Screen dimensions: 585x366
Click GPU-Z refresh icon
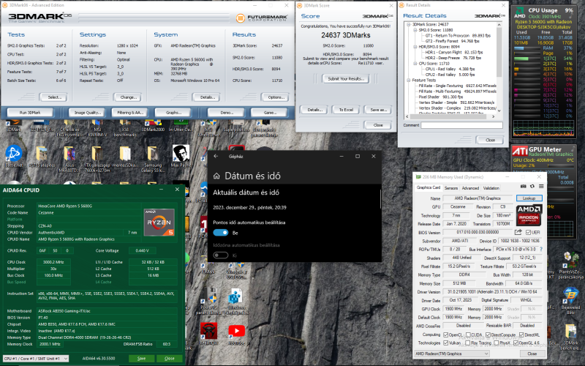(532, 186)
